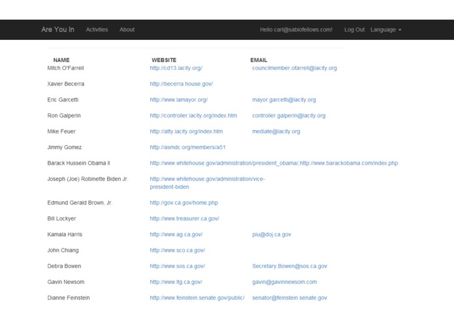Open asmdc.org/members/a51 link
454x323 pixels.
(x=187, y=147)
